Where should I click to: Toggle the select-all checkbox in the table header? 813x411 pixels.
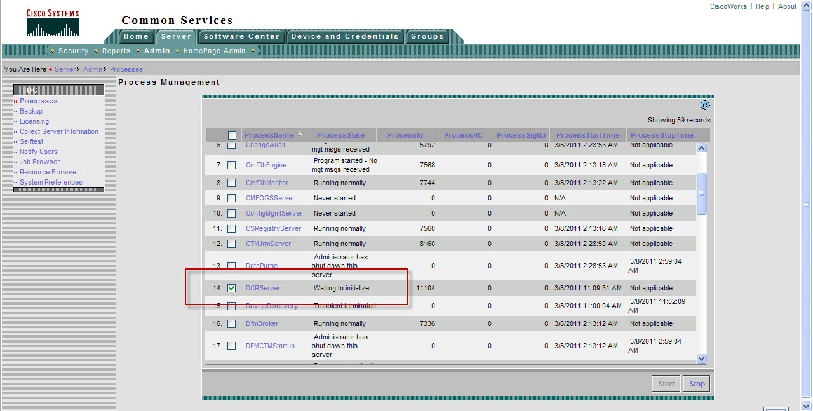tap(232, 135)
